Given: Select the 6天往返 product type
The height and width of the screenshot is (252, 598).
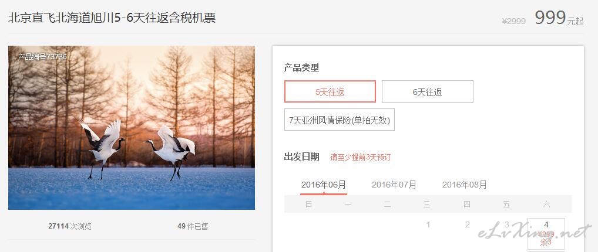Looking at the screenshot, I should click(428, 91).
